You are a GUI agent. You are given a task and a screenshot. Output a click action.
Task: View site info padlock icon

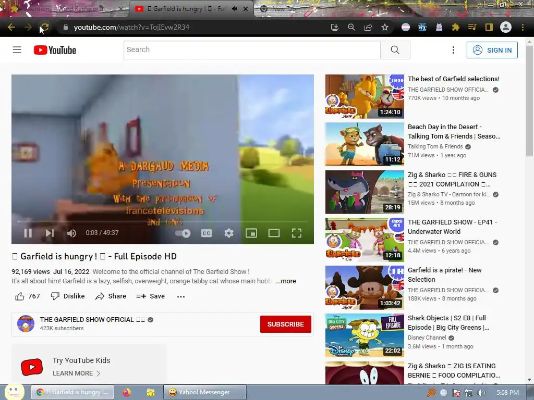point(66,27)
